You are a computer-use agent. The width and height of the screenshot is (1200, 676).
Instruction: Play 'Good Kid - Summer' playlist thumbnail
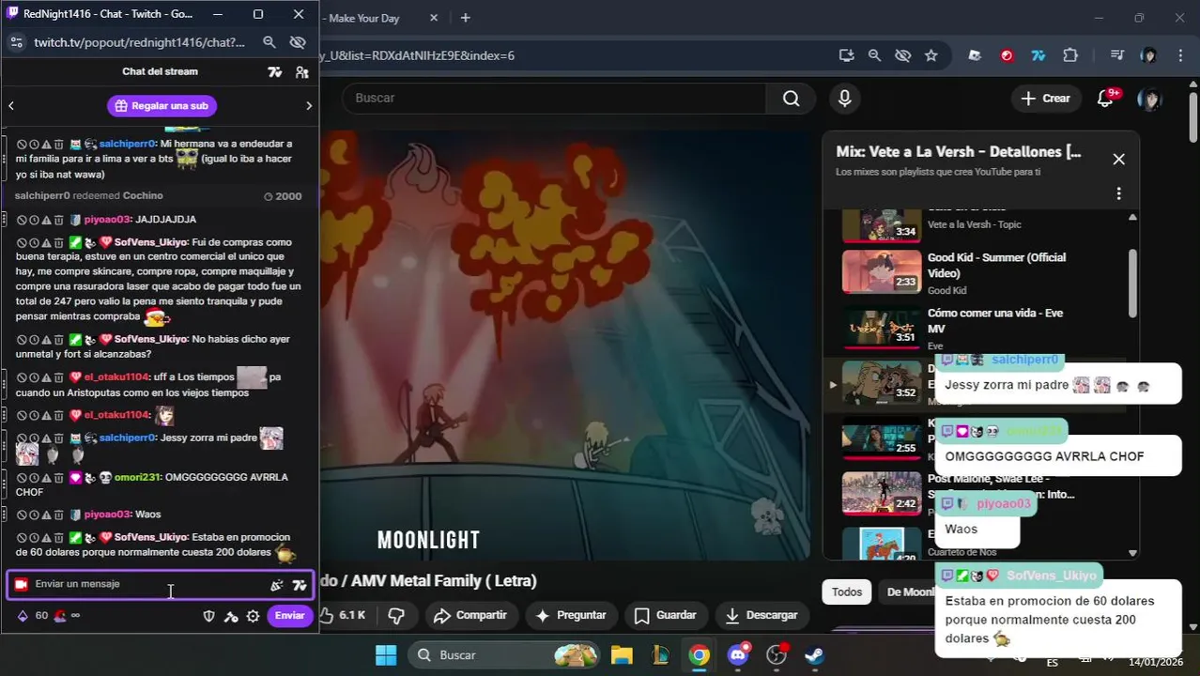881,271
